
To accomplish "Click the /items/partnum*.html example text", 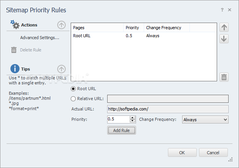I will 30,98.
